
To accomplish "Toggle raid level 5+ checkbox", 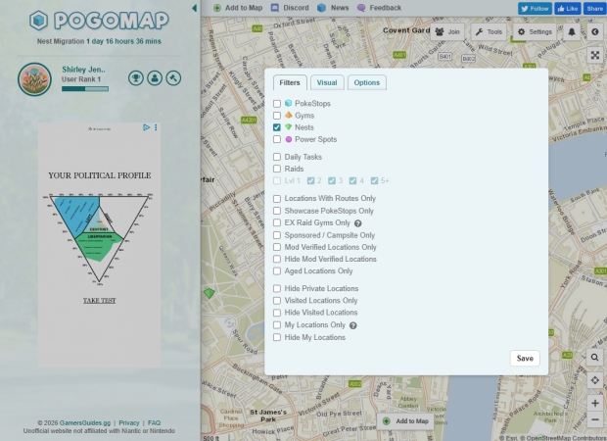I will [374, 180].
